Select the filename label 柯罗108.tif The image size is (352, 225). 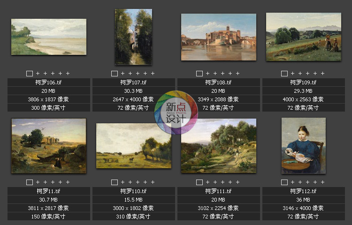(x=218, y=82)
